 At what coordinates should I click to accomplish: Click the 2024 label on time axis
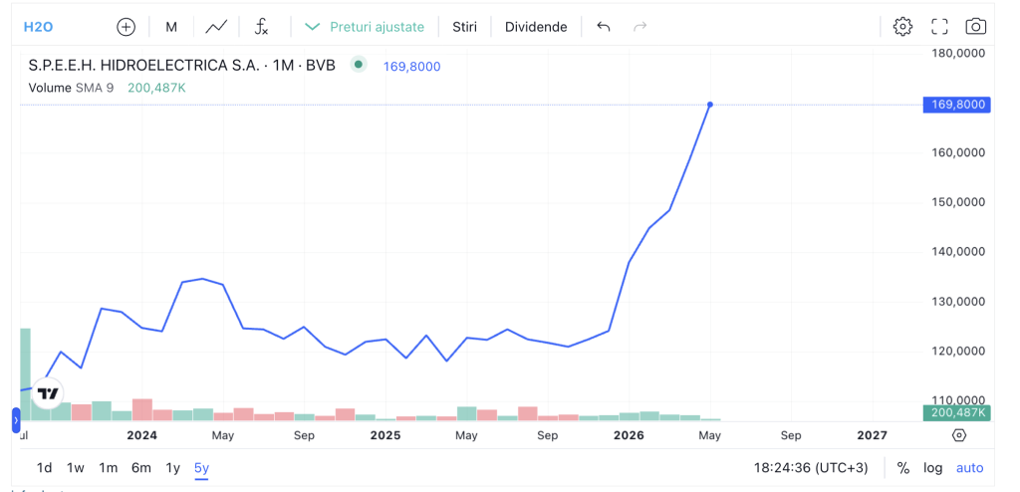141,435
